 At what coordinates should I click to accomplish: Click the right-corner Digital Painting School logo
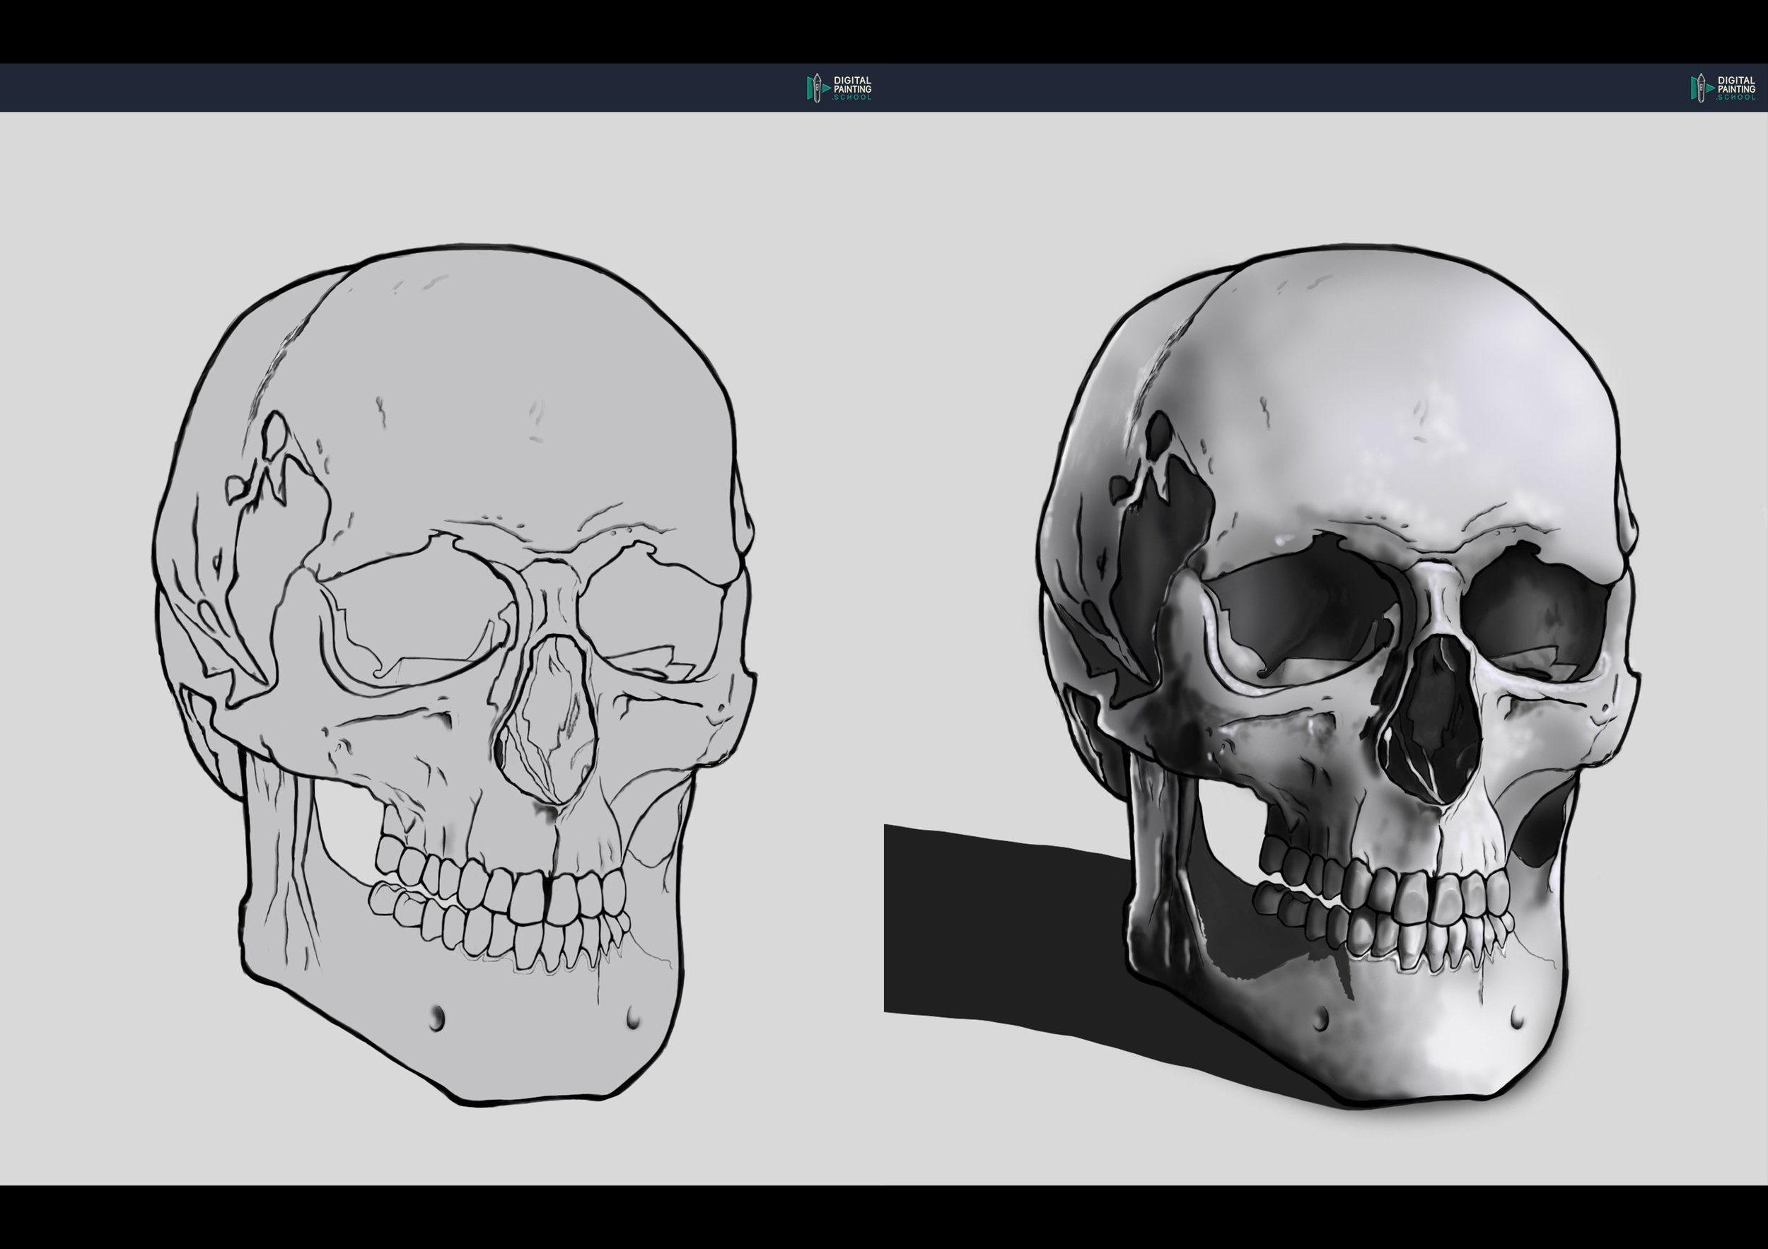pos(1723,88)
